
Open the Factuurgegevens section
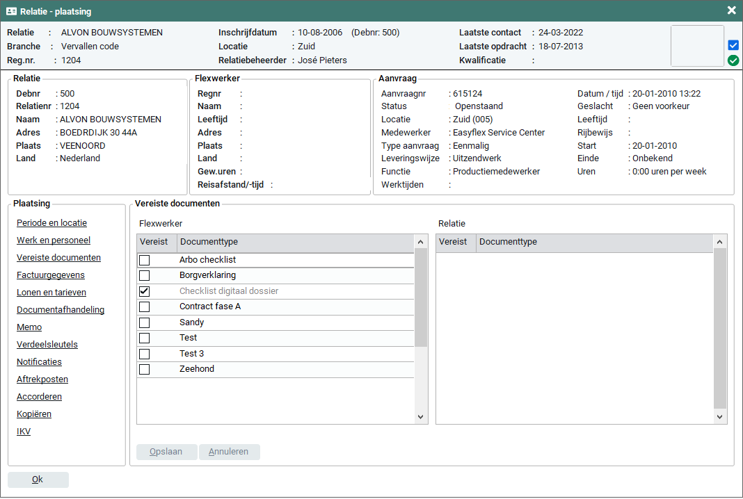pos(50,275)
